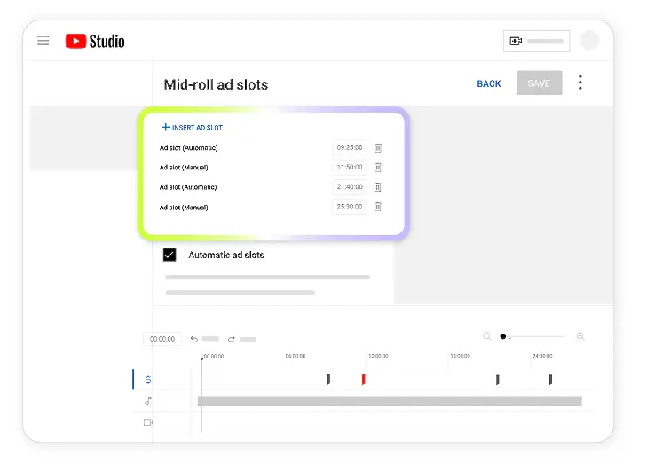Click the redo arrow in the timeline toolbar
Screen dimensions: 647x472
(x=232, y=339)
